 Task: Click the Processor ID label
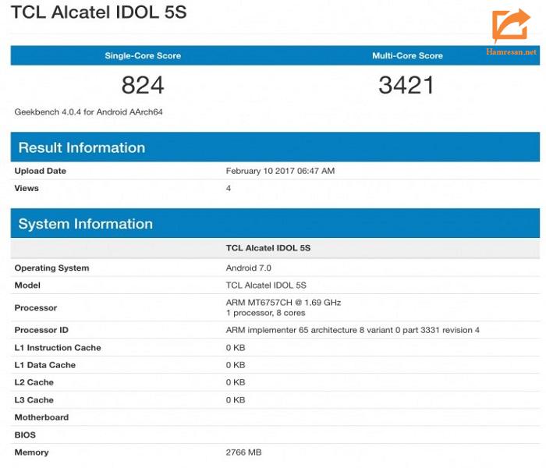click(41, 330)
